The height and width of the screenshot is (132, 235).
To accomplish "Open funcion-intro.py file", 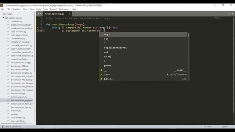I will tap(18, 93).
